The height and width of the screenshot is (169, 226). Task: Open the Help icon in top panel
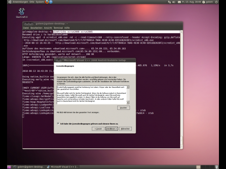pyautogui.click(x=51, y=2)
